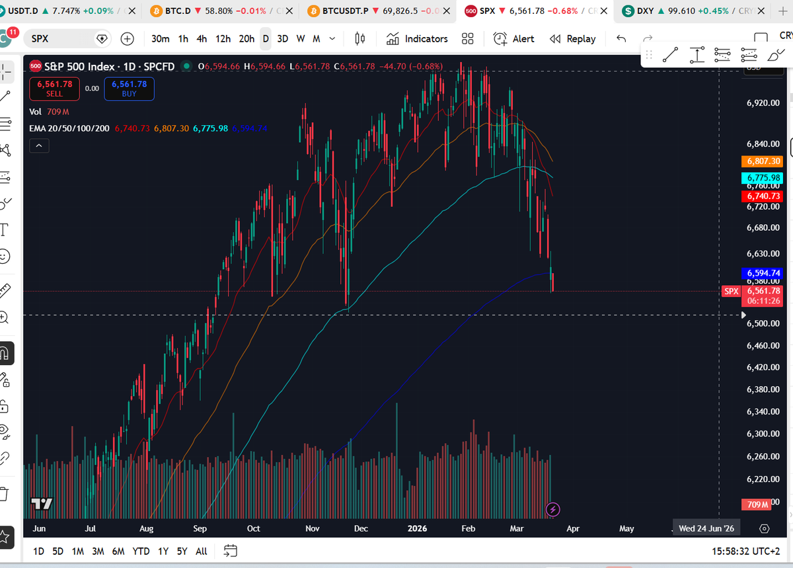This screenshot has width=793, height=568.
Task: Toggle hide all drawings eye icon
Action: tap(5, 432)
